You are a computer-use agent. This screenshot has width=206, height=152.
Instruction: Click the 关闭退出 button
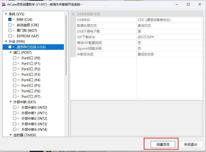[190, 144]
